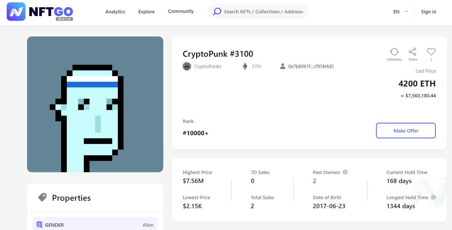The width and height of the screenshot is (452, 230).
Task: Click the owner person icon
Action: tap(283, 66)
